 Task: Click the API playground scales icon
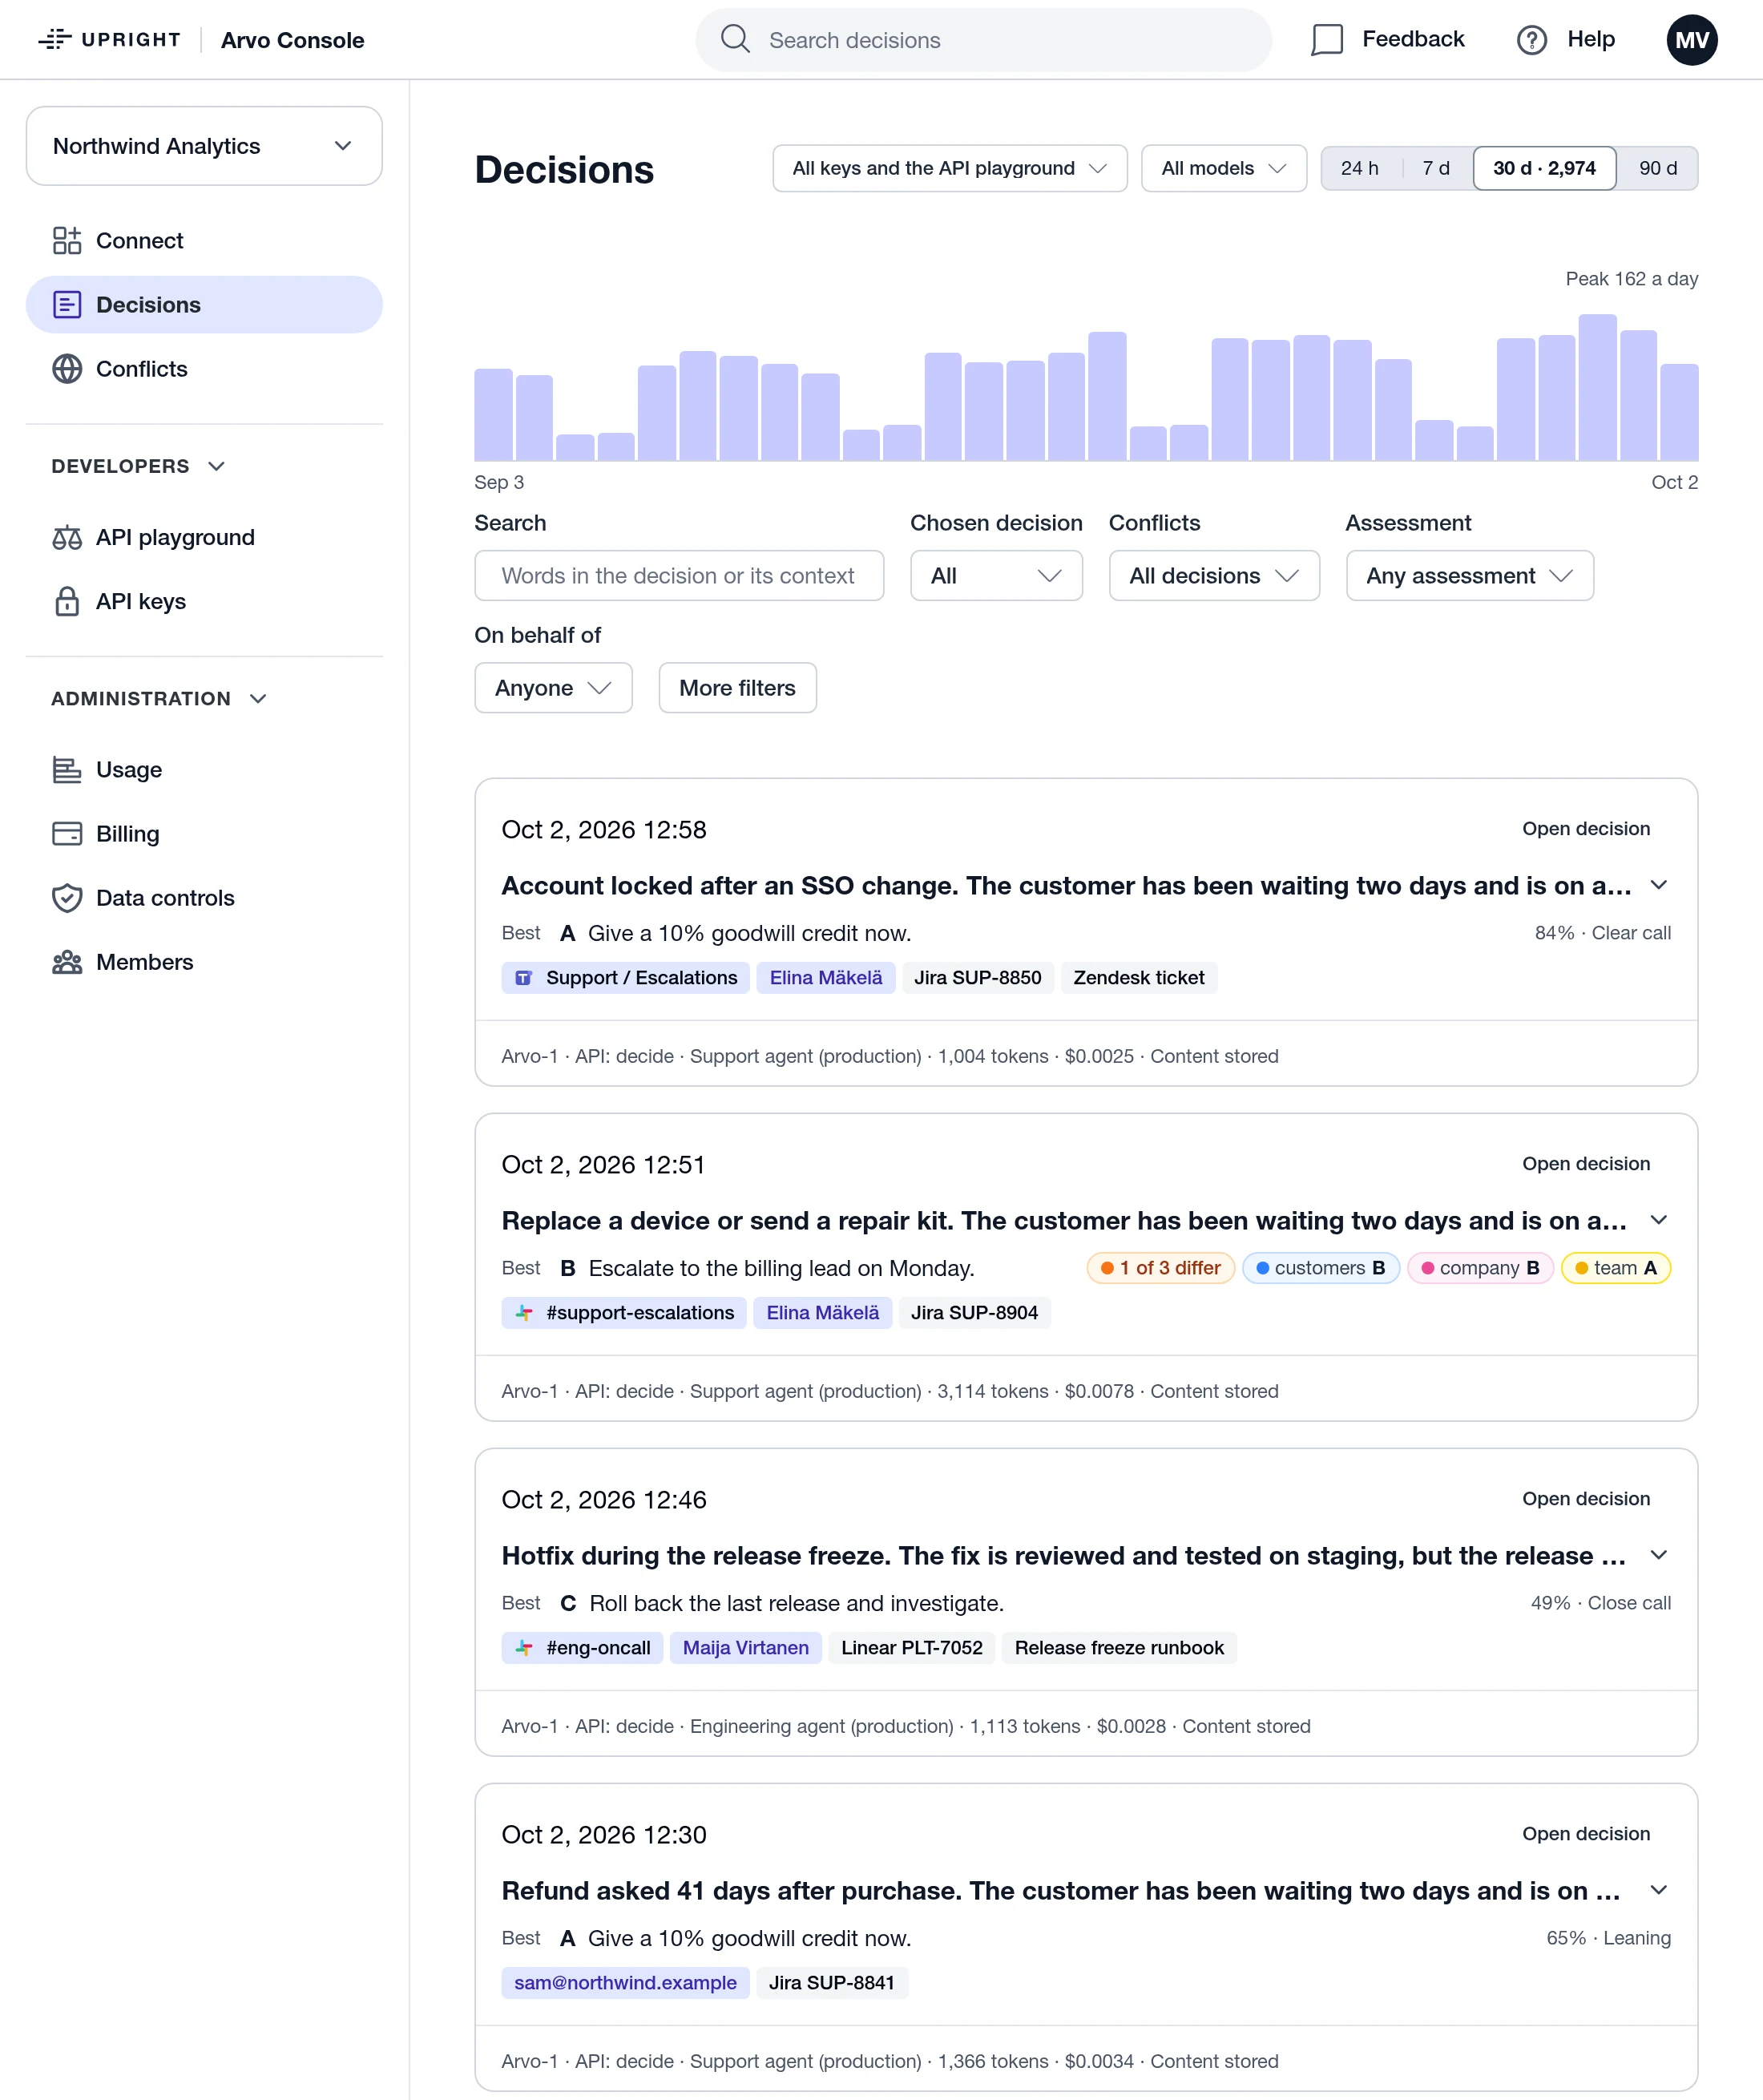click(x=67, y=537)
